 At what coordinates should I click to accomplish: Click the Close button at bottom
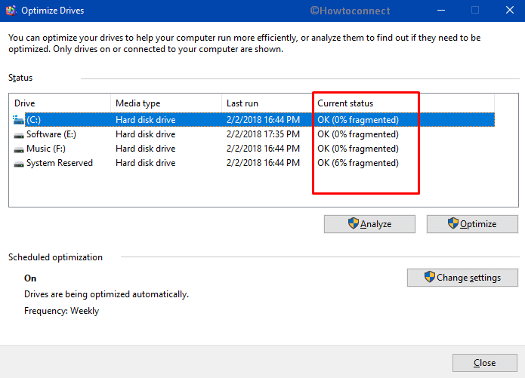pyautogui.click(x=485, y=363)
